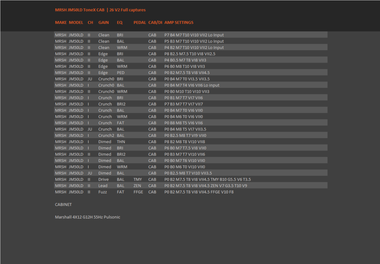Image resolution: width=380 pixels, height=264 pixels.
Task: Select settings 'P7 B4 M7 T10 VI10 VII2 Lo Input'
Action: [x=194, y=35]
